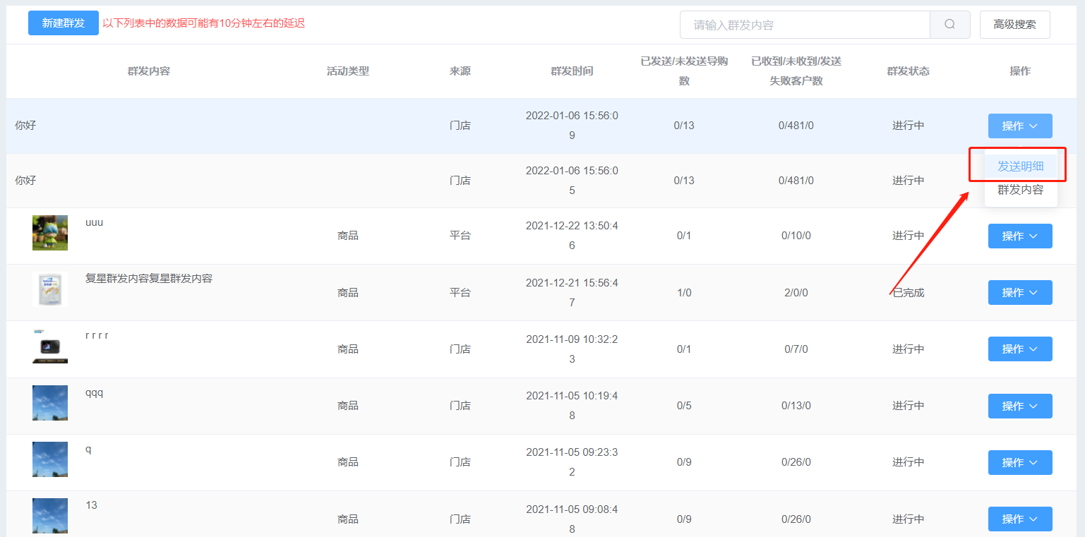Image resolution: width=1085 pixels, height=537 pixels.
Task: Open 操作 dropdown for row 13
Action: point(1020,519)
